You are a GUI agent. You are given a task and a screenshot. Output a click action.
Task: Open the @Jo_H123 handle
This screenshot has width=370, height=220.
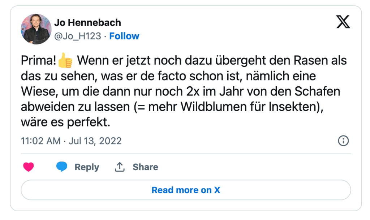[x=78, y=36]
